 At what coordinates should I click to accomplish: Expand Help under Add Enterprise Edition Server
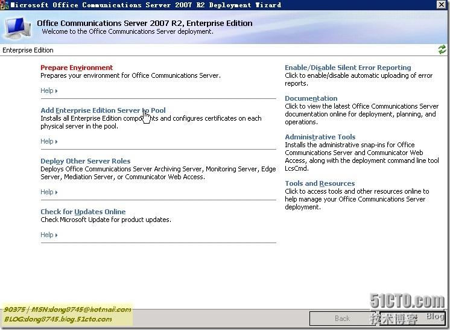coord(49,141)
